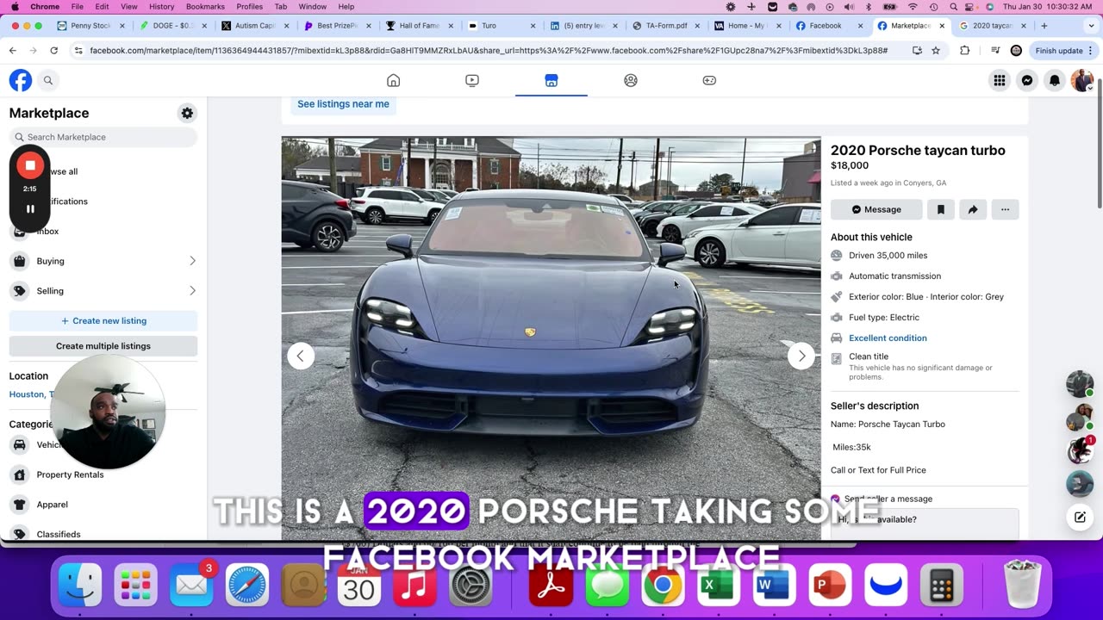Click Finish update in Chrome
The image size is (1103, 620).
pyautogui.click(x=1059, y=51)
